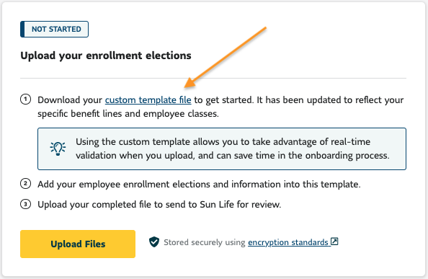Screen dimensions: 428x279
Task: Click the 'specific benefit lines and employee classes' text
Action: pos(128,114)
